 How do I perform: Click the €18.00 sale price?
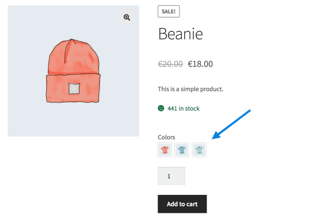point(200,64)
